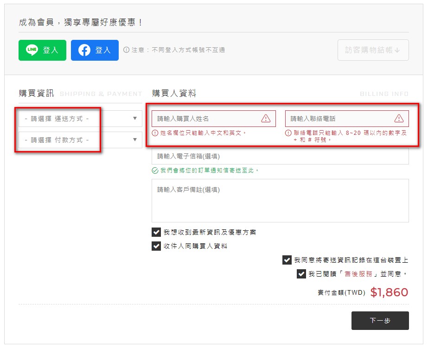Viewport: 428px width, 348px height.
Task: Toggle 我已閱讀售後服務並同意 checkbox
Action: coord(301,274)
